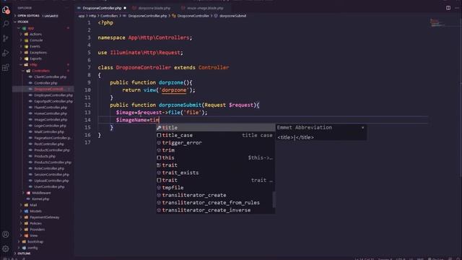Switch to DropzoneController.php tab
462x260 pixels.
102,8
